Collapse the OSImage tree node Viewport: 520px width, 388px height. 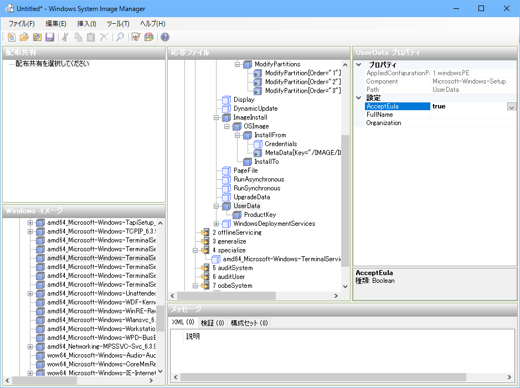click(x=226, y=126)
